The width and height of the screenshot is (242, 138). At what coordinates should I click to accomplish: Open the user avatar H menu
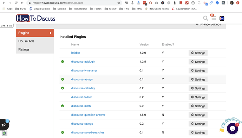coord(222,19)
